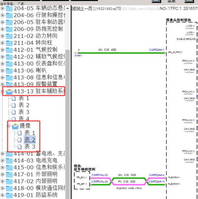Open folder icon for 417-01 外部照明
The height and width of the screenshot is (199, 198).
(9, 175)
